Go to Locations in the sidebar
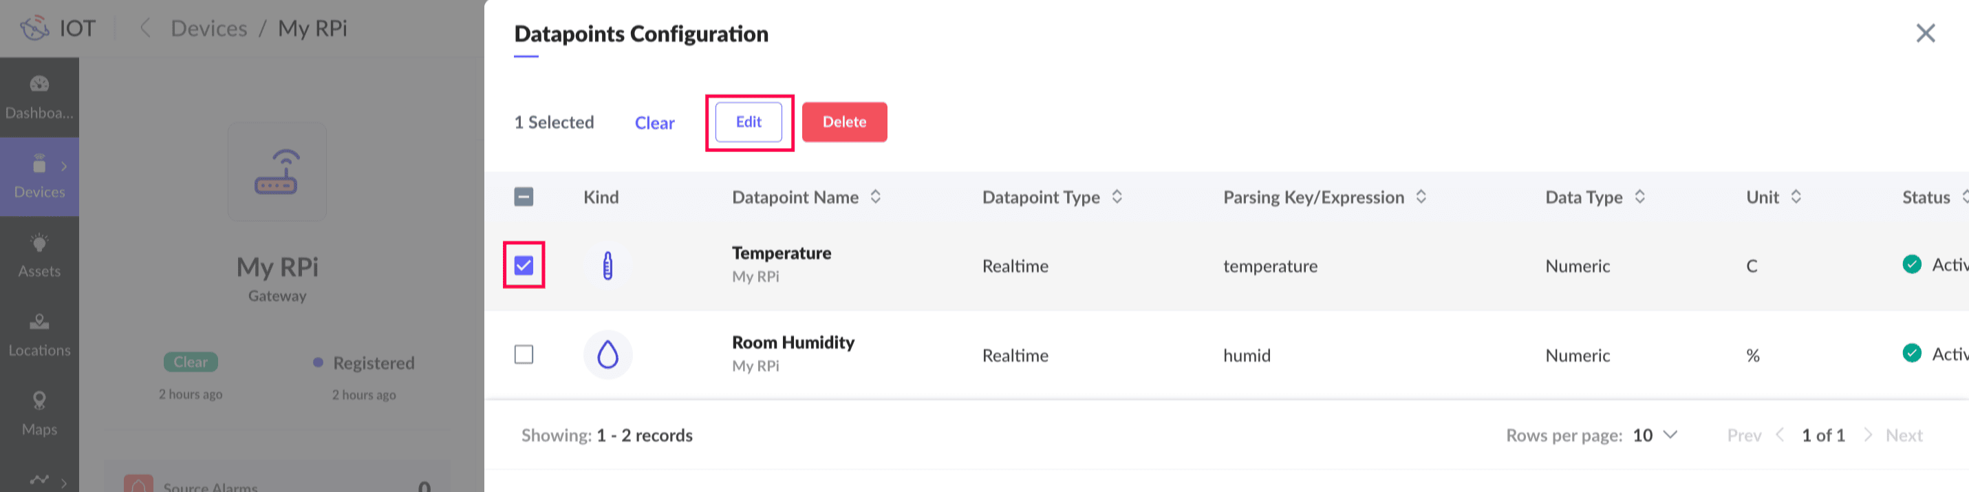The image size is (1969, 492). (39, 334)
